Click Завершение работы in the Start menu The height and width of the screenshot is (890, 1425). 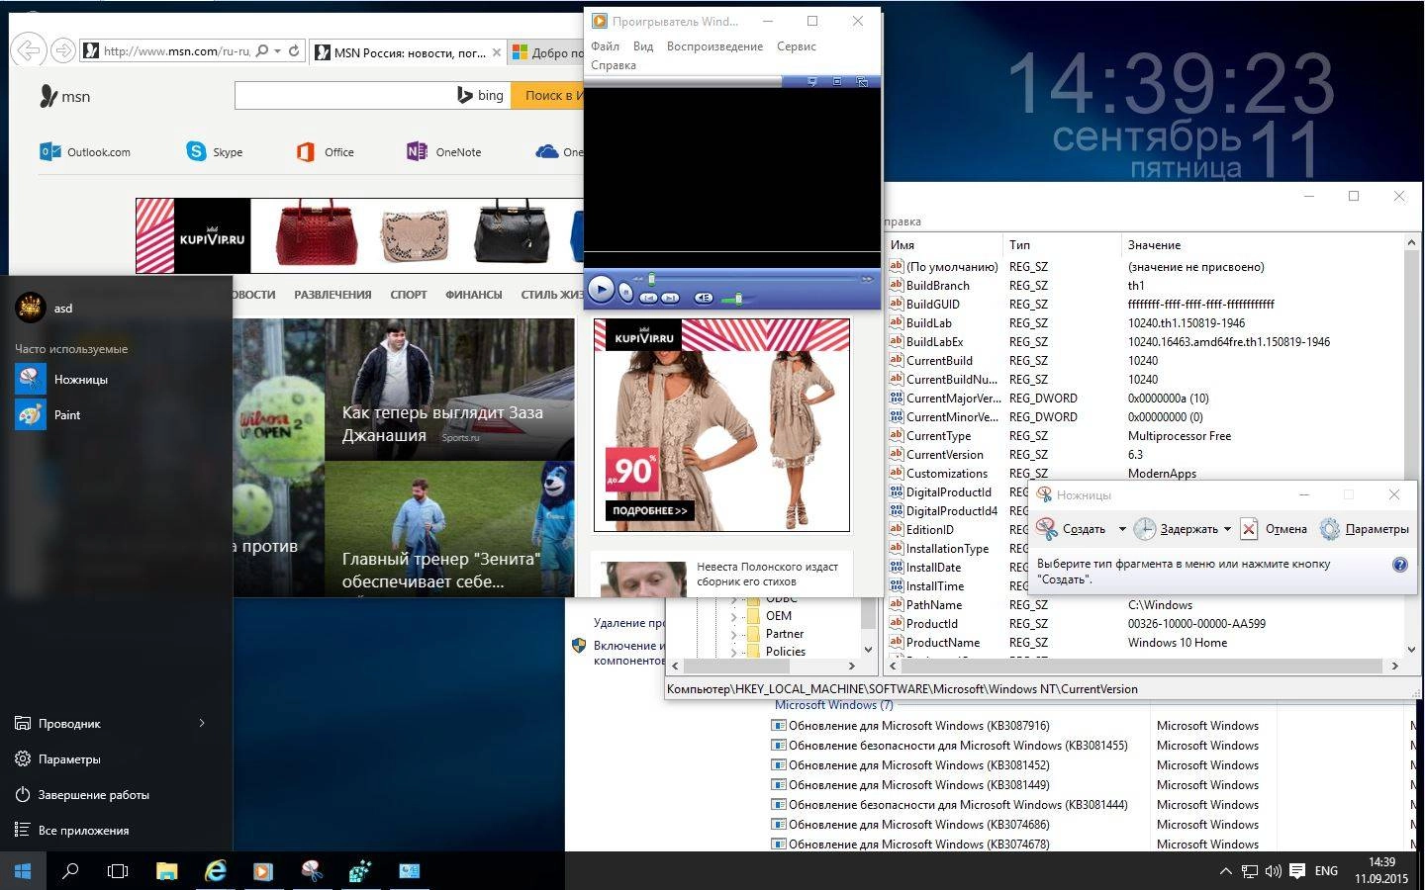117,794
